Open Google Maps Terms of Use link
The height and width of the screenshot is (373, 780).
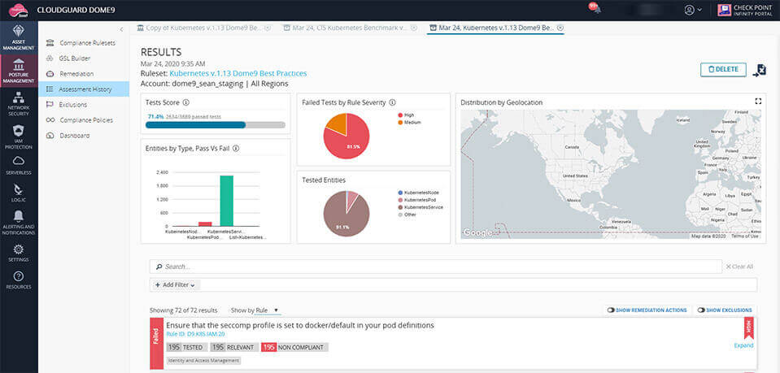click(745, 236)
